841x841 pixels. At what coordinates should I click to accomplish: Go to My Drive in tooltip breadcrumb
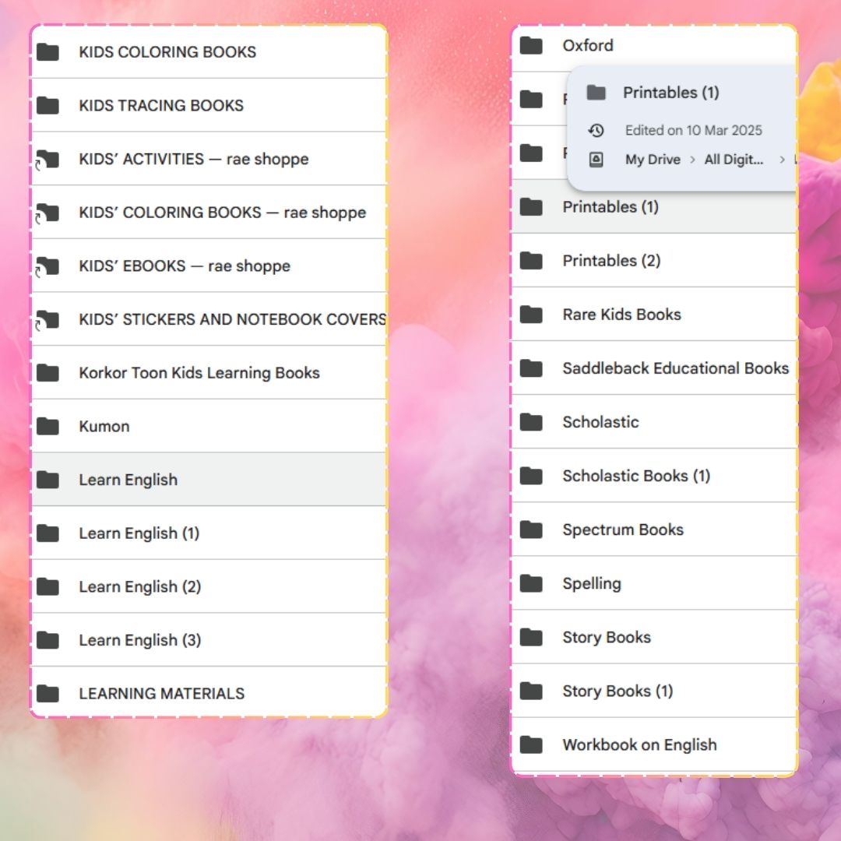[653, 160]
